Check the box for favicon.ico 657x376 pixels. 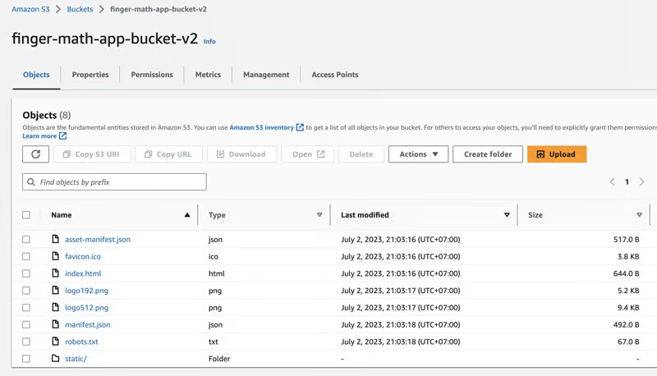(x=26, y=256)
